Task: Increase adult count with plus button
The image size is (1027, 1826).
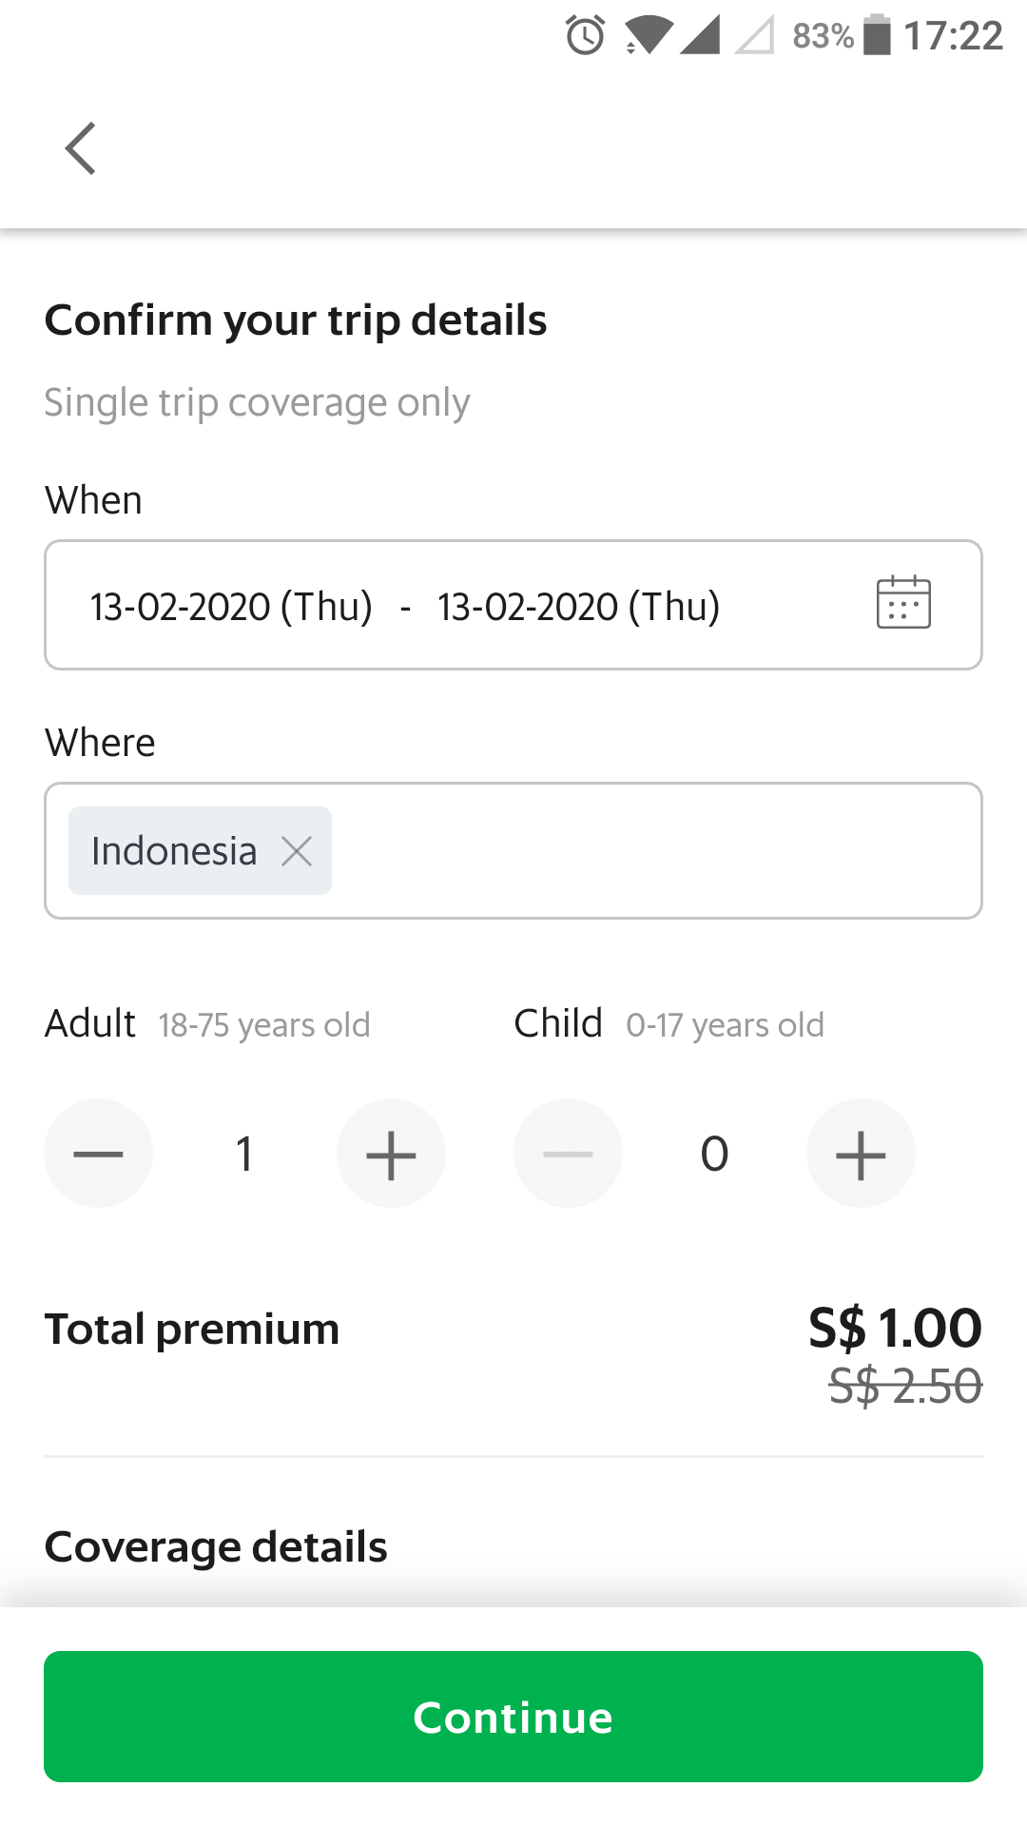Action: (391, 1154)
